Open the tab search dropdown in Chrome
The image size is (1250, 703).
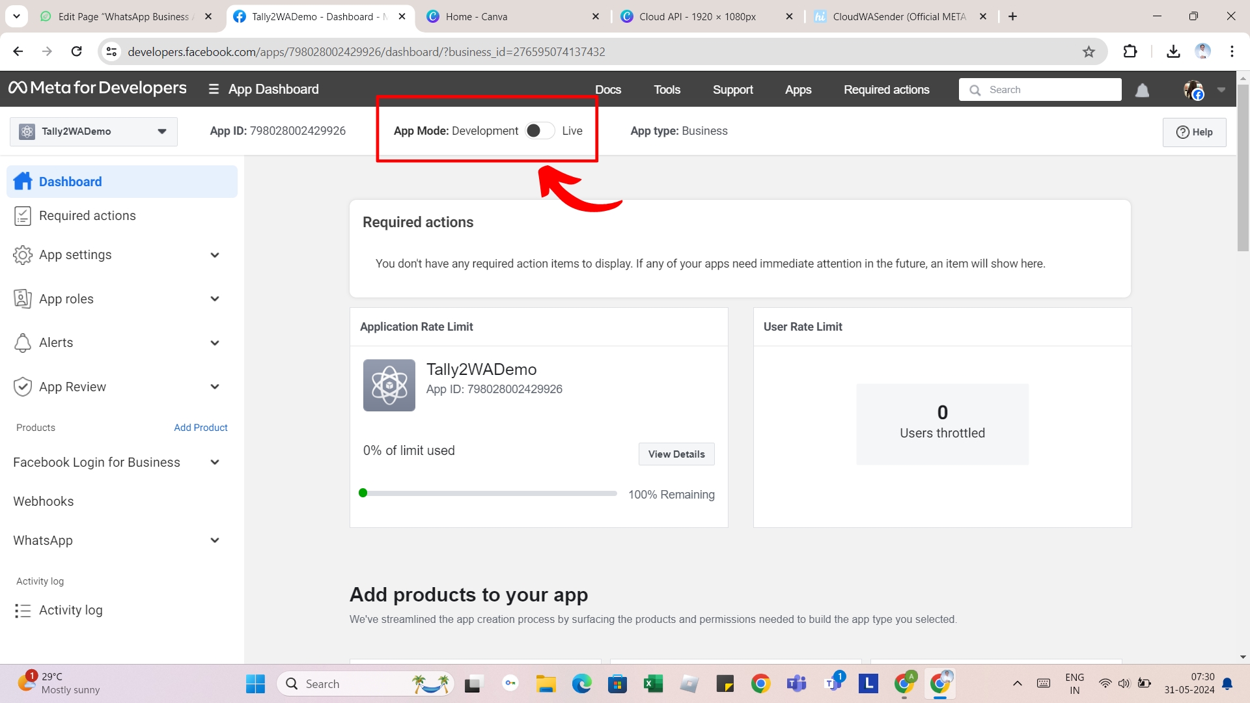click(x=16, y=16)
